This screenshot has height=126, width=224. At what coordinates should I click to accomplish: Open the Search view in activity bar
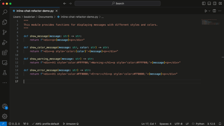(5, 12)
